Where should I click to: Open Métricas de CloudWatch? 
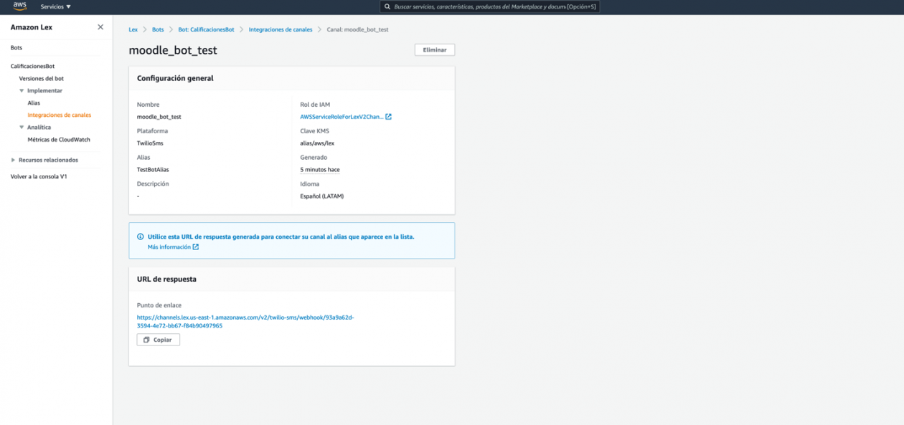tap(59, 140)
